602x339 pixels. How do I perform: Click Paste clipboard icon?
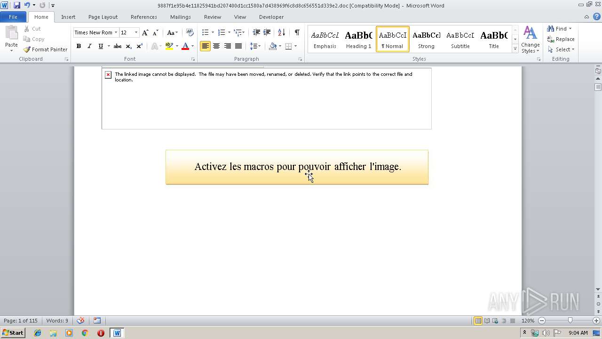11,34
